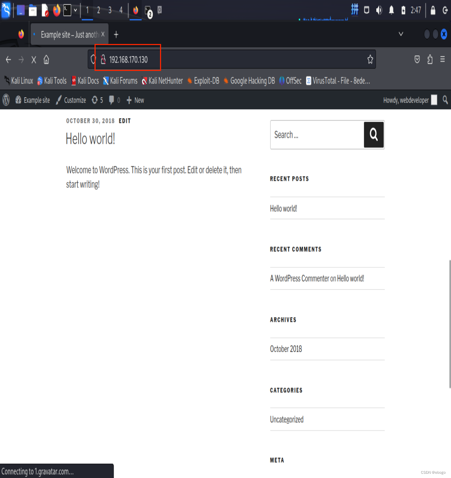Screen dimensions: 451x478
Task: Open the tracking protection shield icon
Action: tap(93, 59)
